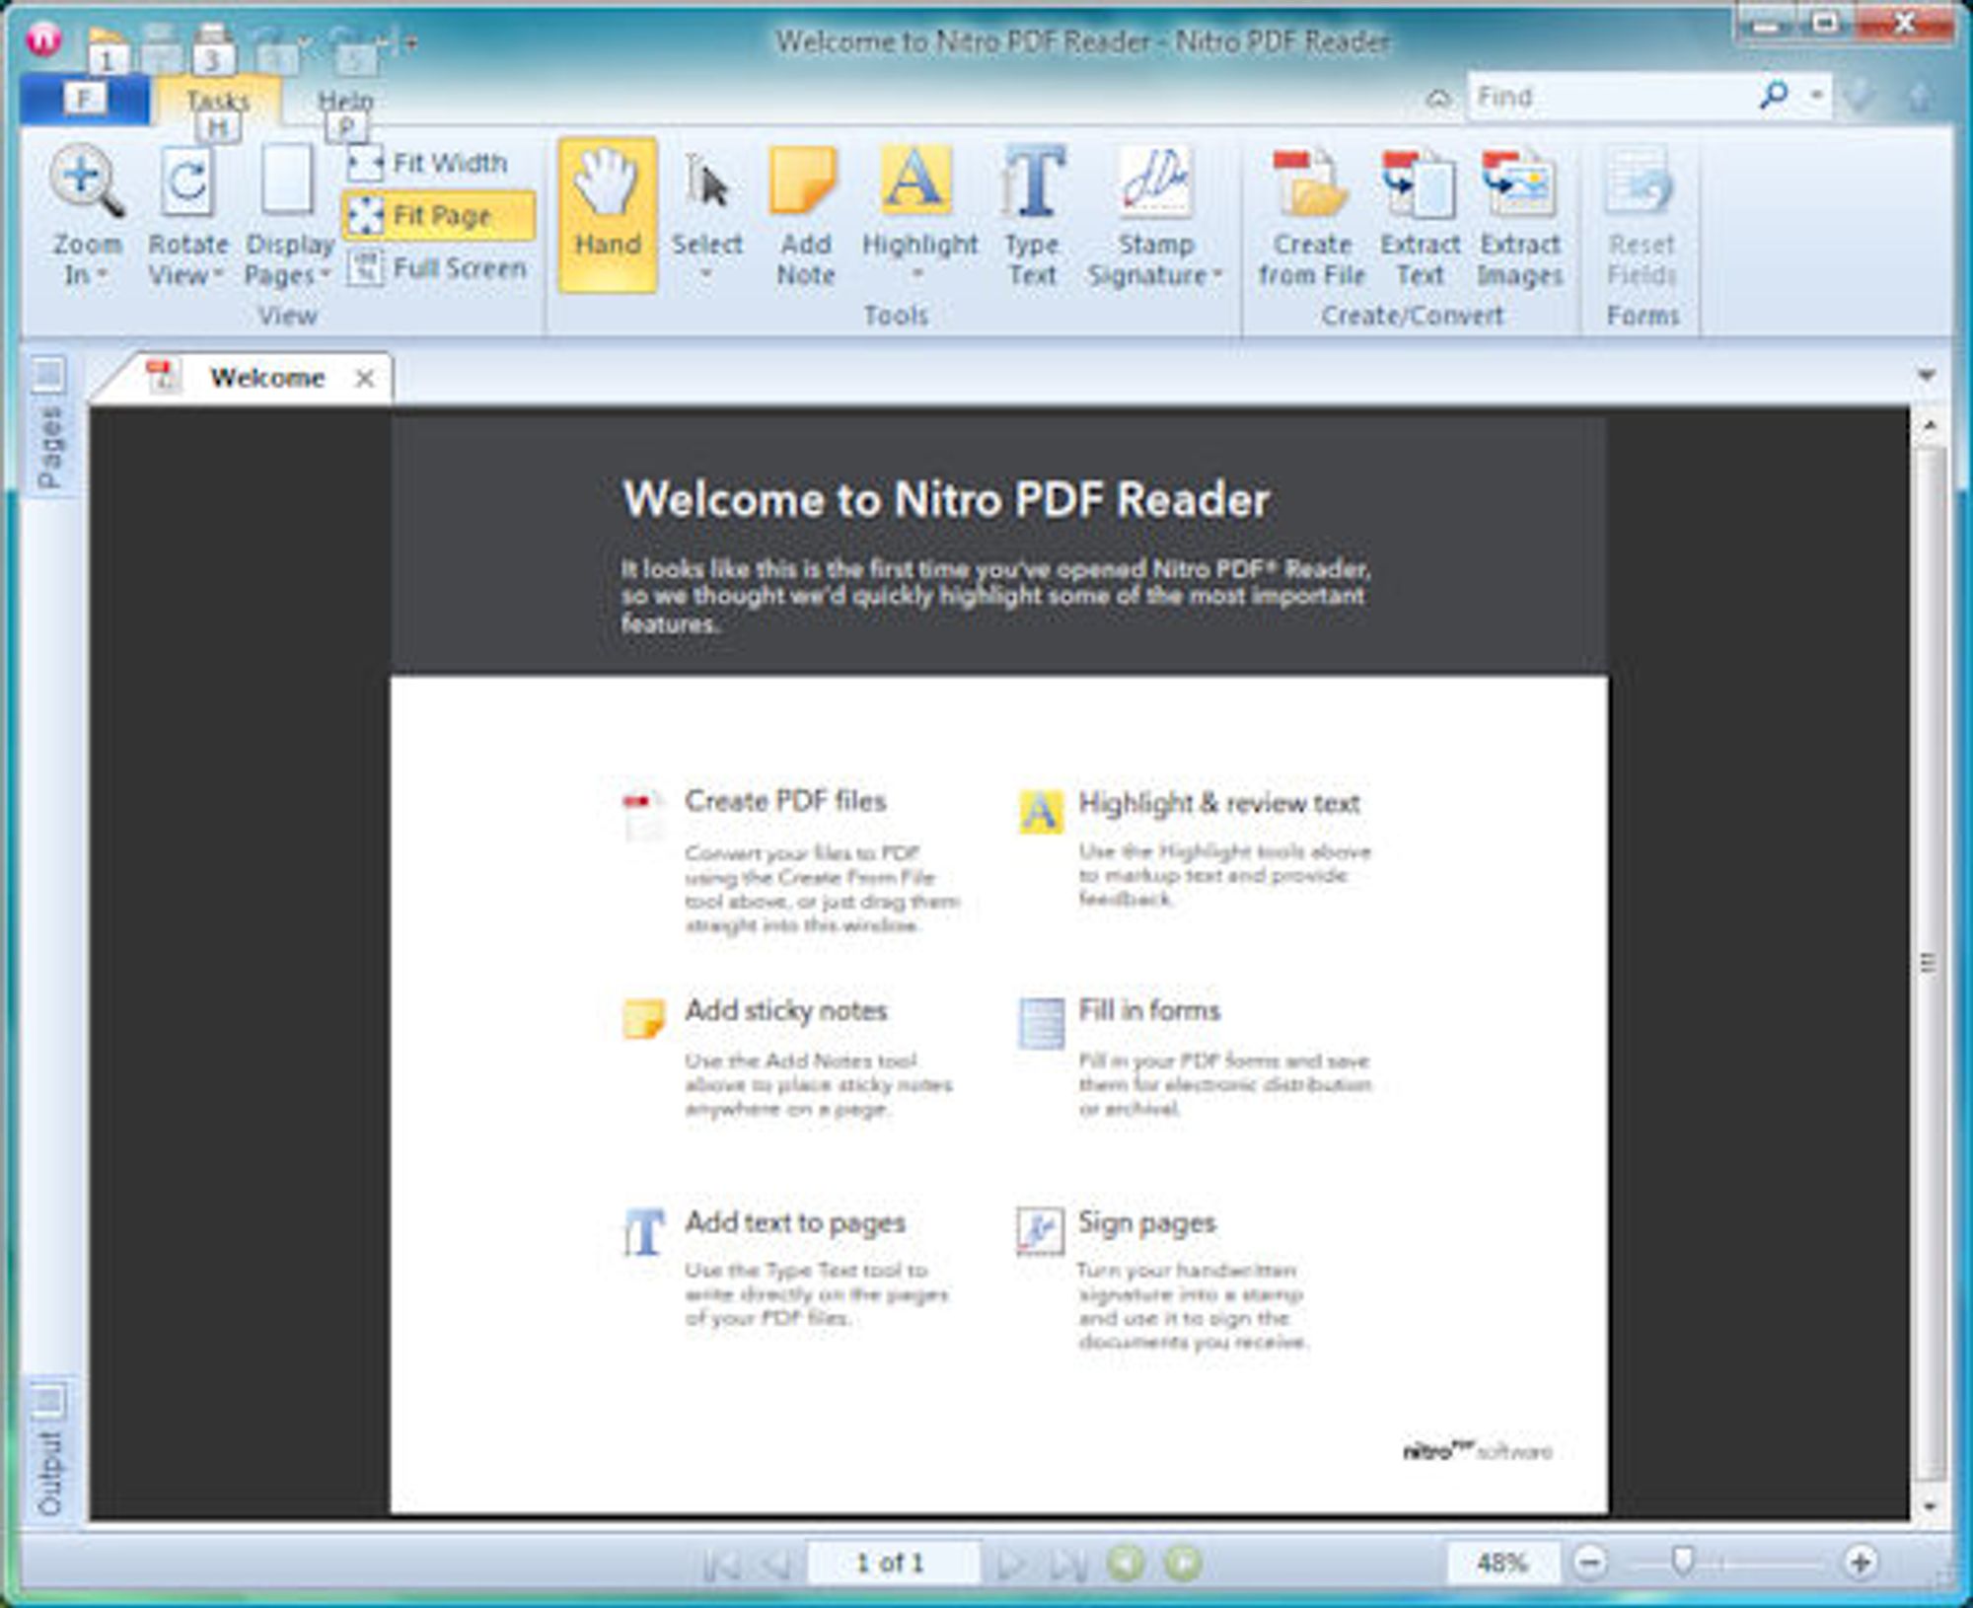Click 'Sign pages' heading in document
The height and width of the screenshot is (1608, 1973).
click(x=1146, y=1223)
